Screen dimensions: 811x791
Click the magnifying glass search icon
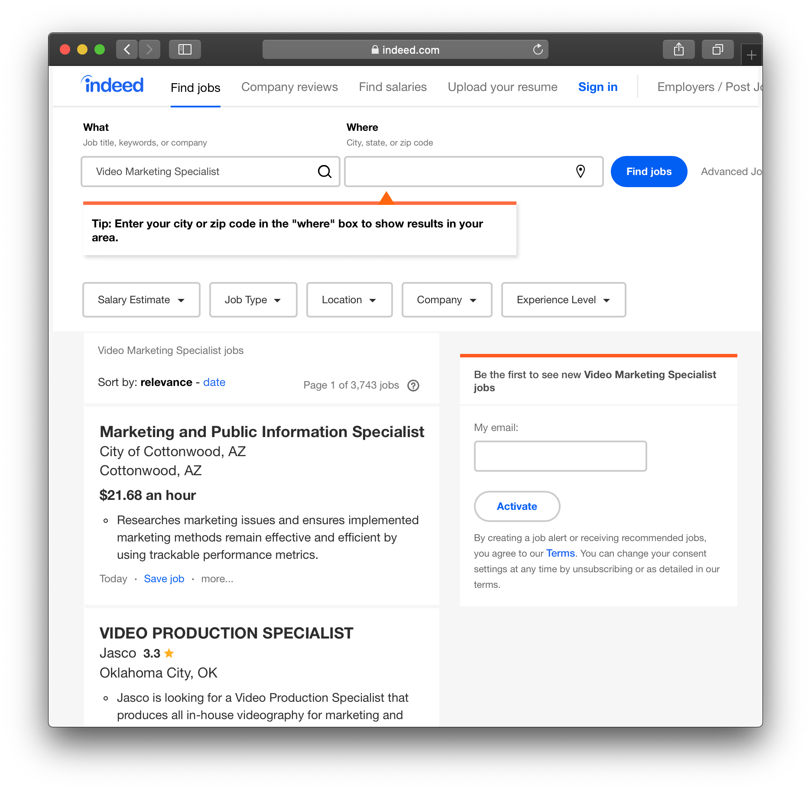(x=324, y=172)
